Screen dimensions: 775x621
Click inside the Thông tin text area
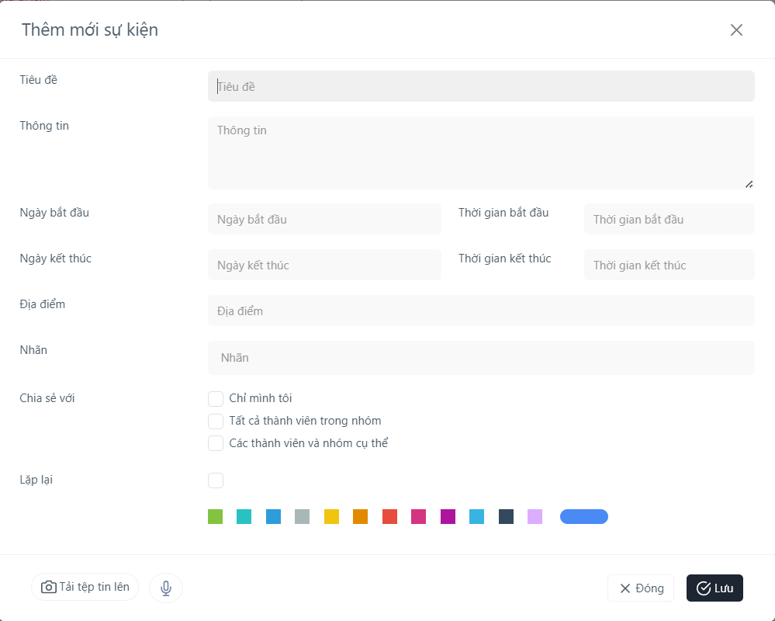[x=482, y=153]
